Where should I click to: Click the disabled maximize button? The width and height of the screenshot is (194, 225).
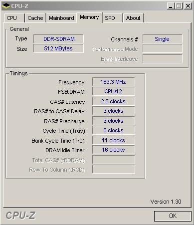(179, 6)
